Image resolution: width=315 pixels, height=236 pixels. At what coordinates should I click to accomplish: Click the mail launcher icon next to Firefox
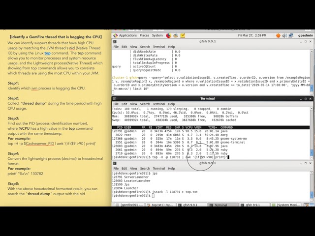176,36
